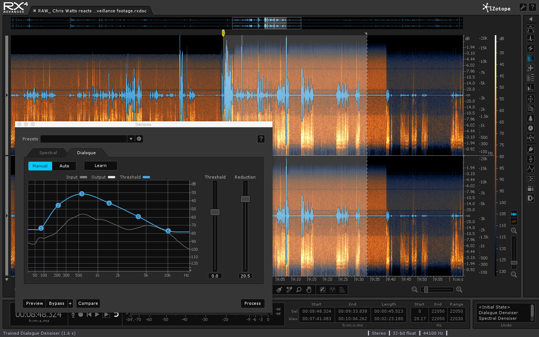Collapse the modules panel arrow

[x=530, y=19]
